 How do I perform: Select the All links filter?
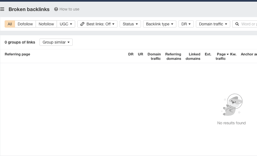tap(10, 24)
